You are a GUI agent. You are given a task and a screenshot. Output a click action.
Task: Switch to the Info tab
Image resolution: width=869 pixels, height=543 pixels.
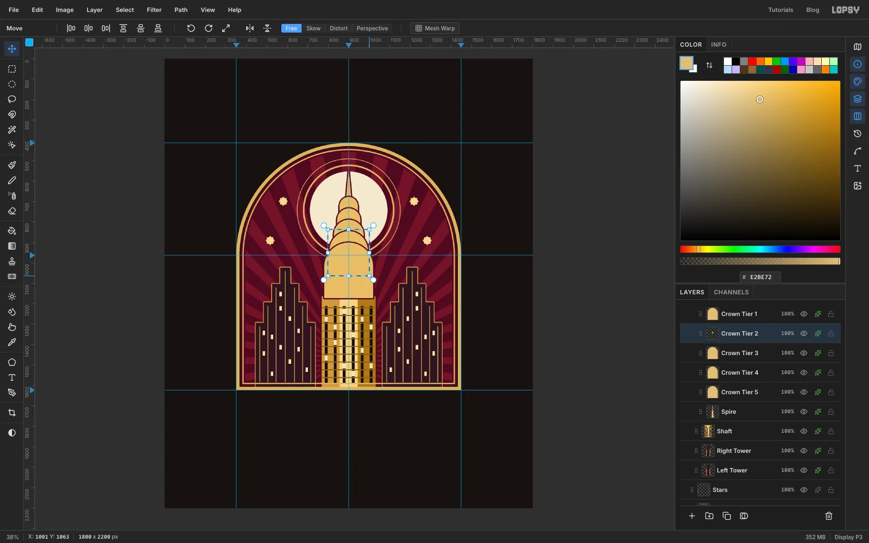tap(719, 45)
